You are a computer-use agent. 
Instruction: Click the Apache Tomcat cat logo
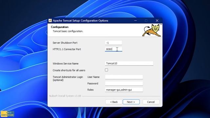pyautogui.click(x=152, y=30)
